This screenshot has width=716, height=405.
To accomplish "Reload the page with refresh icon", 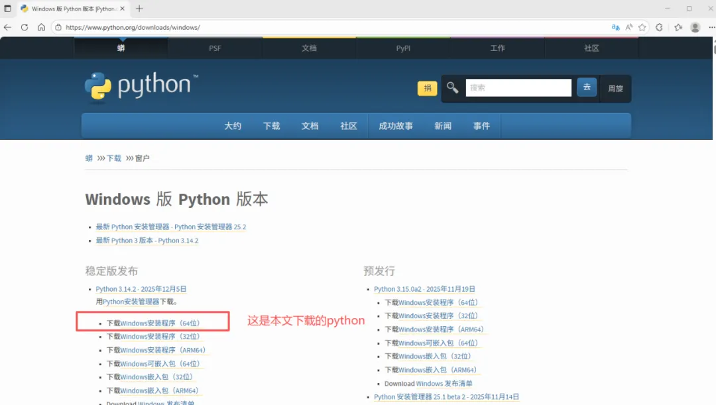I will [x=25, y=27].
